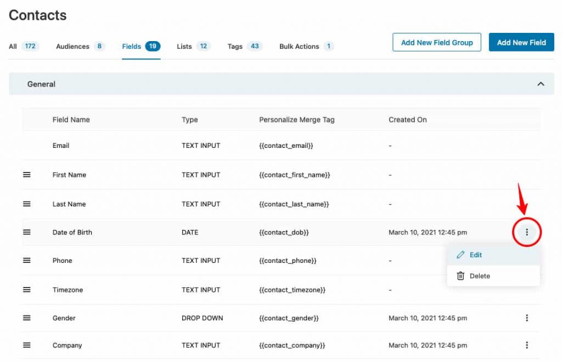
Task: Open the Lists tab
Action: pos(194,46)
